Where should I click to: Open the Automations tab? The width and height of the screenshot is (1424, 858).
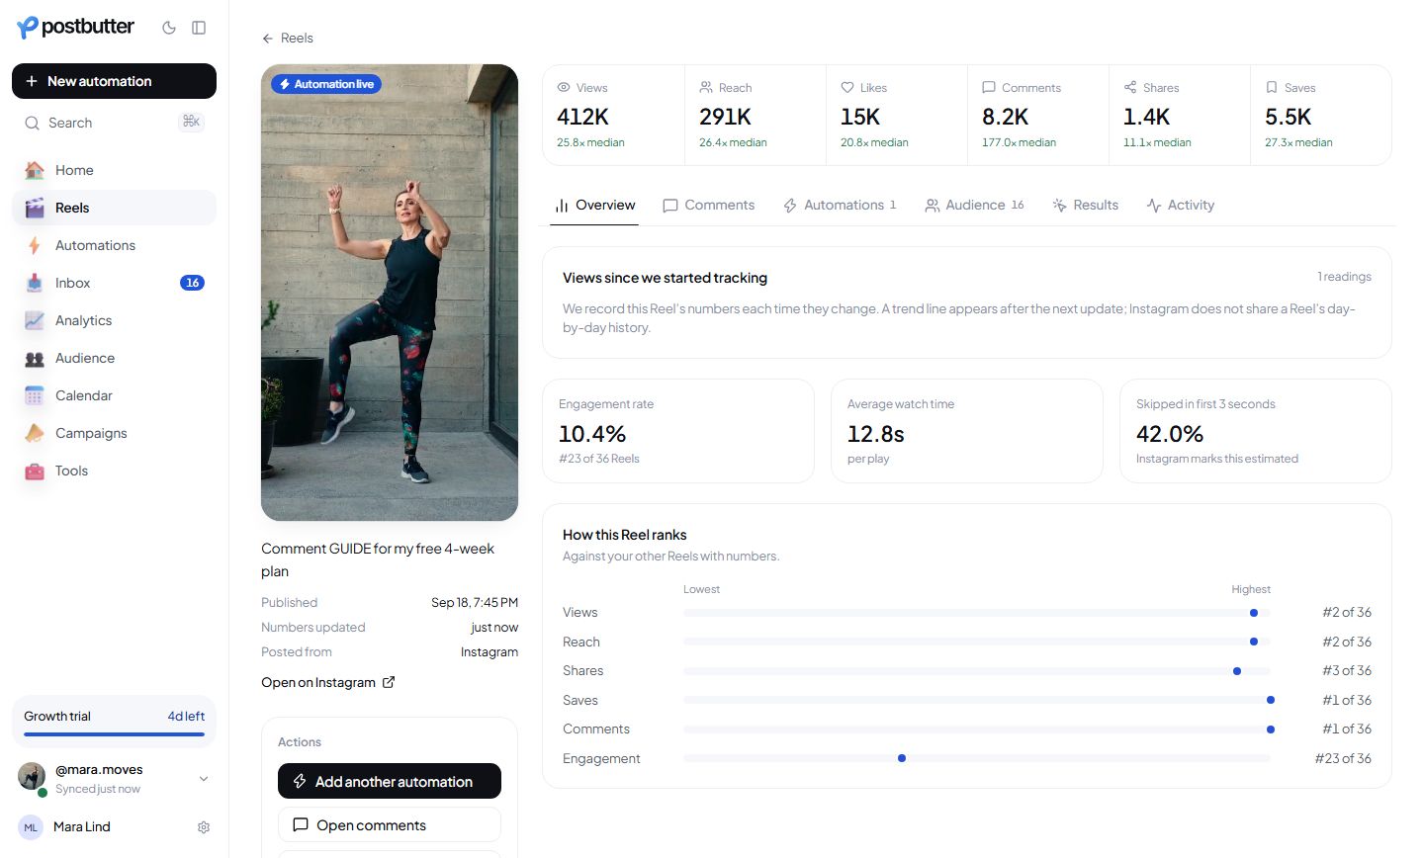840,205
